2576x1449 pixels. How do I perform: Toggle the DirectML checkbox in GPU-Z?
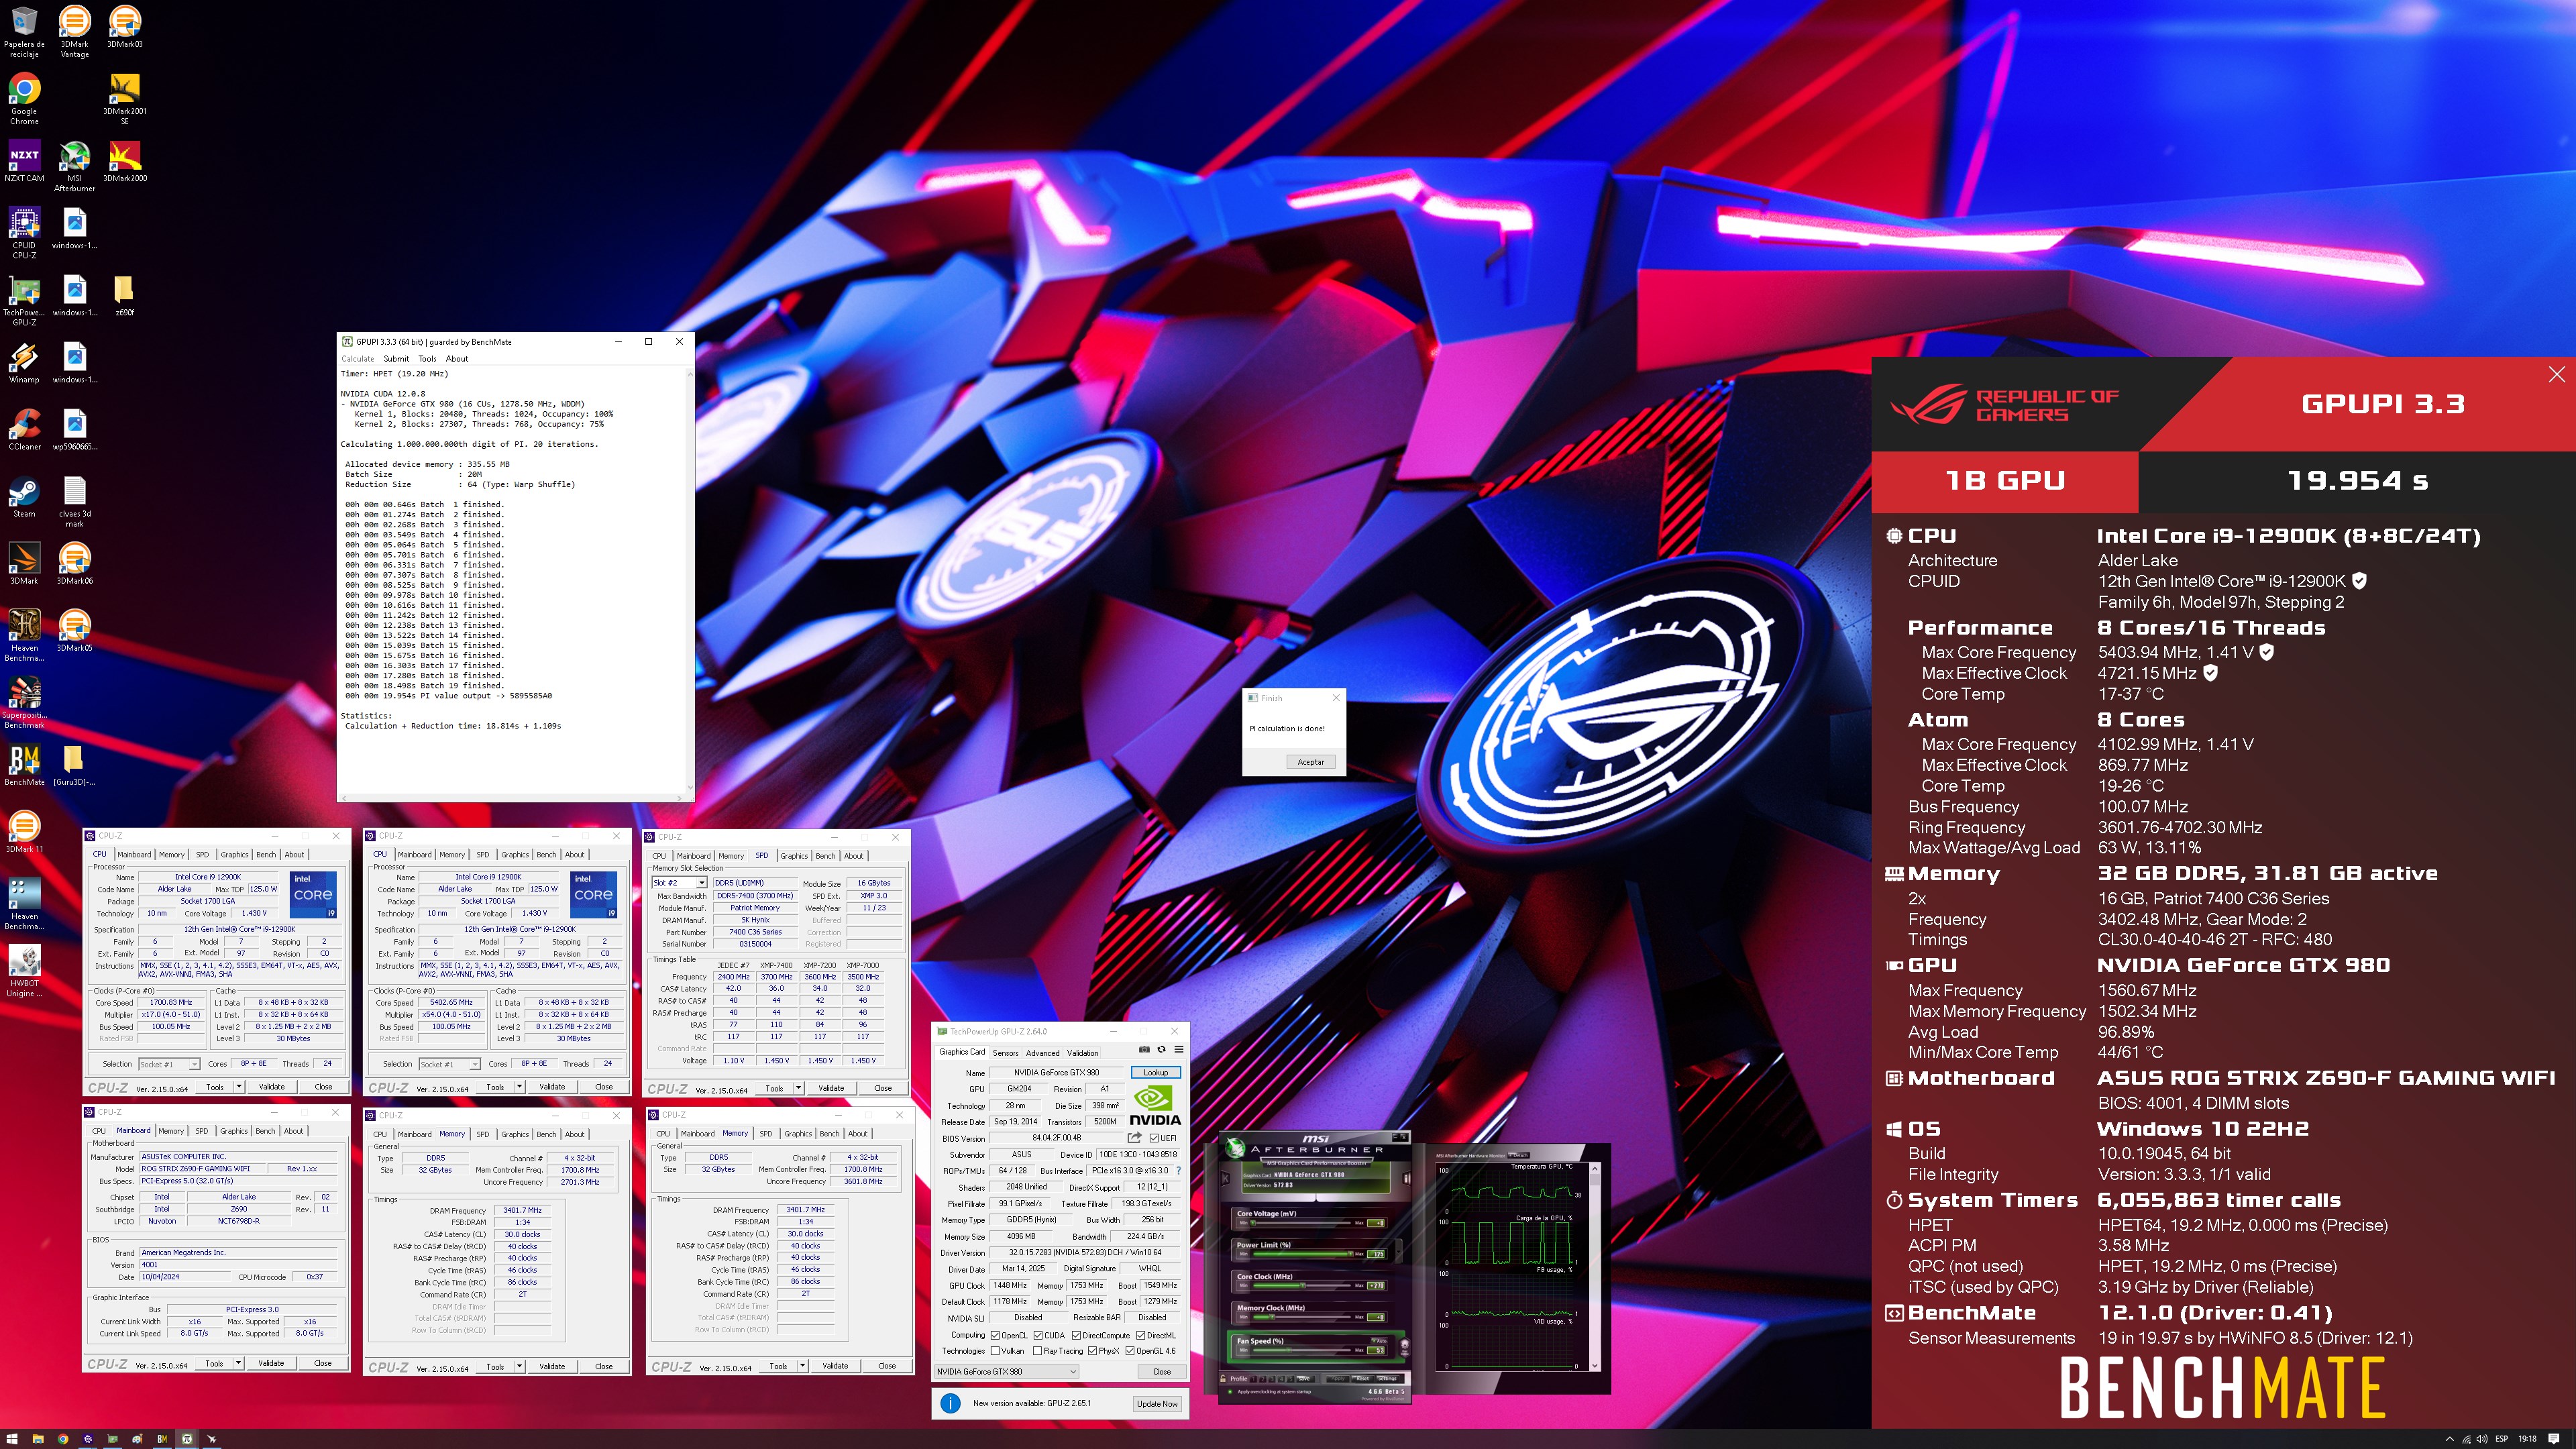pyautogui.click(x=1141, y=1335)
